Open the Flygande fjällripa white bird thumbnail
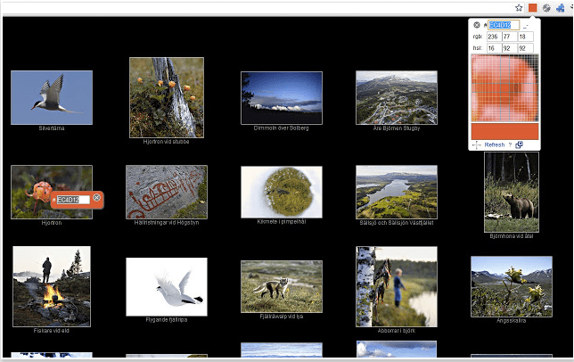 pyautogui.click(x=167, y=286)
